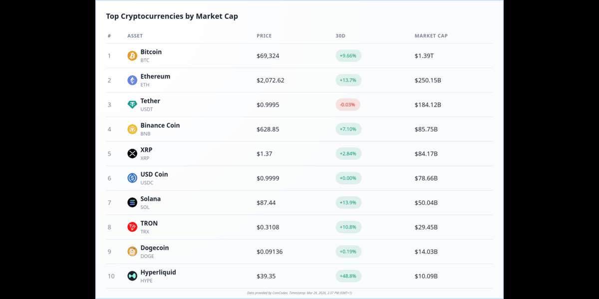This screenshot has height=299, width=599.
Task: Click the Tether green logo icon
Action: pyautogui.click(x=132, y=105)
